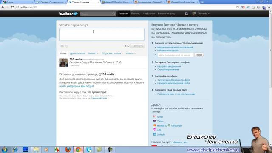Image resolution: width=272 pixels, height=153 pixels.
Task: Open Chrome wrench settings menu
Action: coord(269,7)
